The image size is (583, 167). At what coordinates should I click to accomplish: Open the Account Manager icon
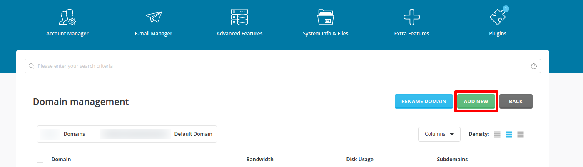(67, 17)
